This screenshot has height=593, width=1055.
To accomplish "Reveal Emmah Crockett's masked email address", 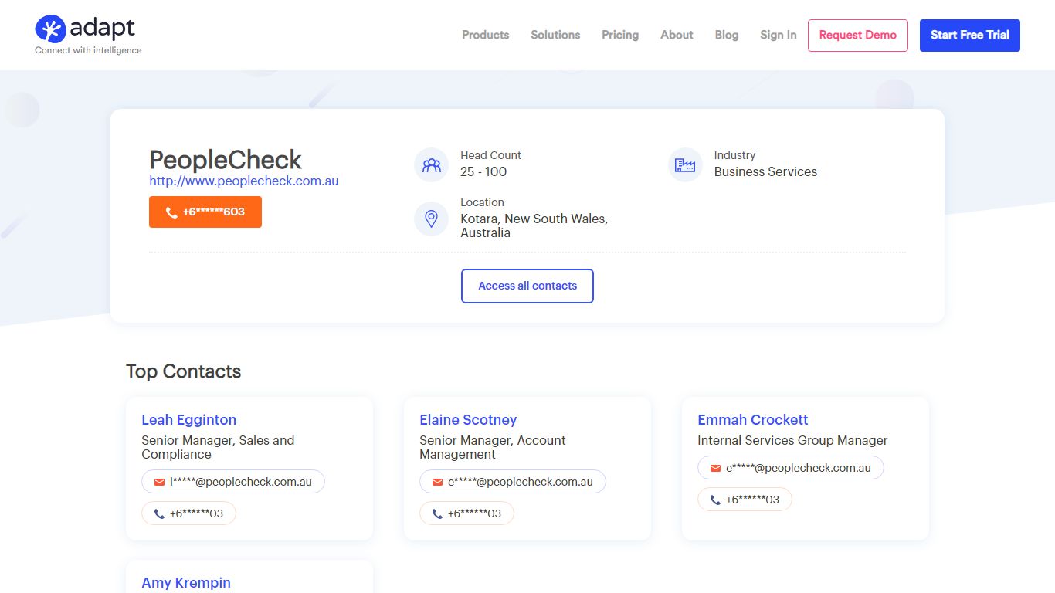I will [x=791, y=468].
